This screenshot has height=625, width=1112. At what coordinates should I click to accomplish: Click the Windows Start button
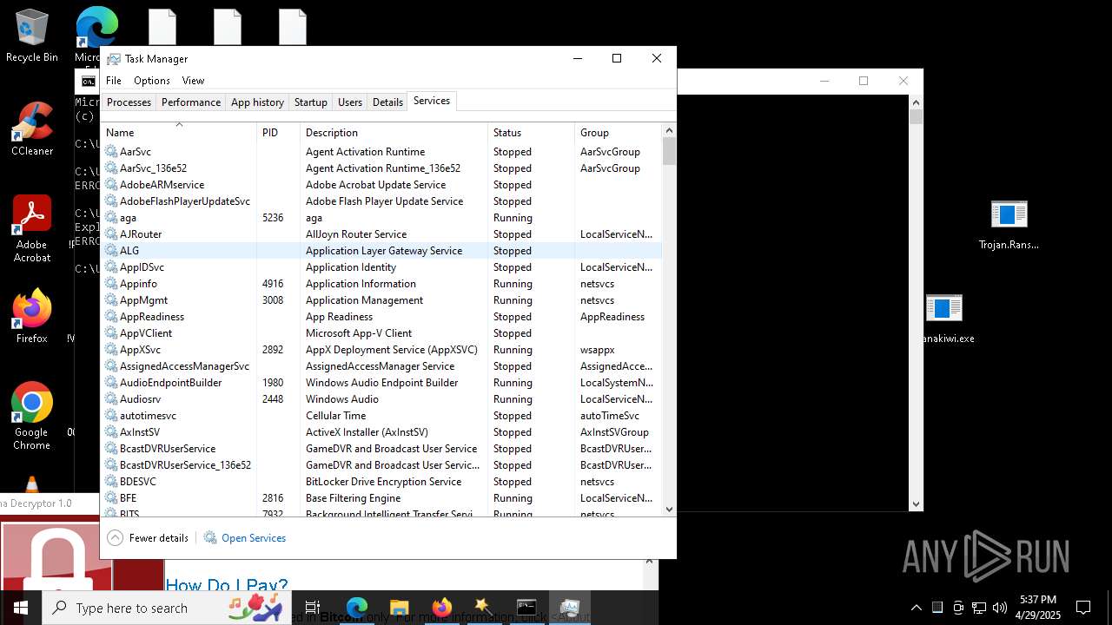click(x=21, y=608)
